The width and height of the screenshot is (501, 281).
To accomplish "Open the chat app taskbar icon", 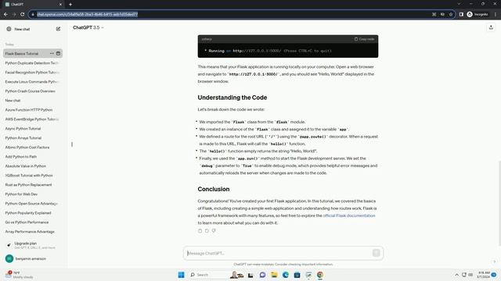I will click(x=262, y=275).
